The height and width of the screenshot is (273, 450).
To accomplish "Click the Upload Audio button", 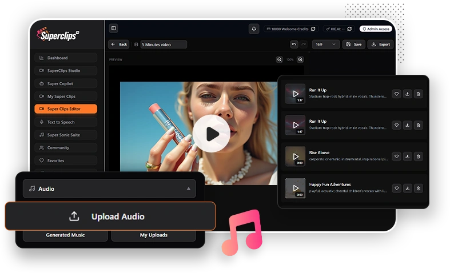I will (110, 216).
